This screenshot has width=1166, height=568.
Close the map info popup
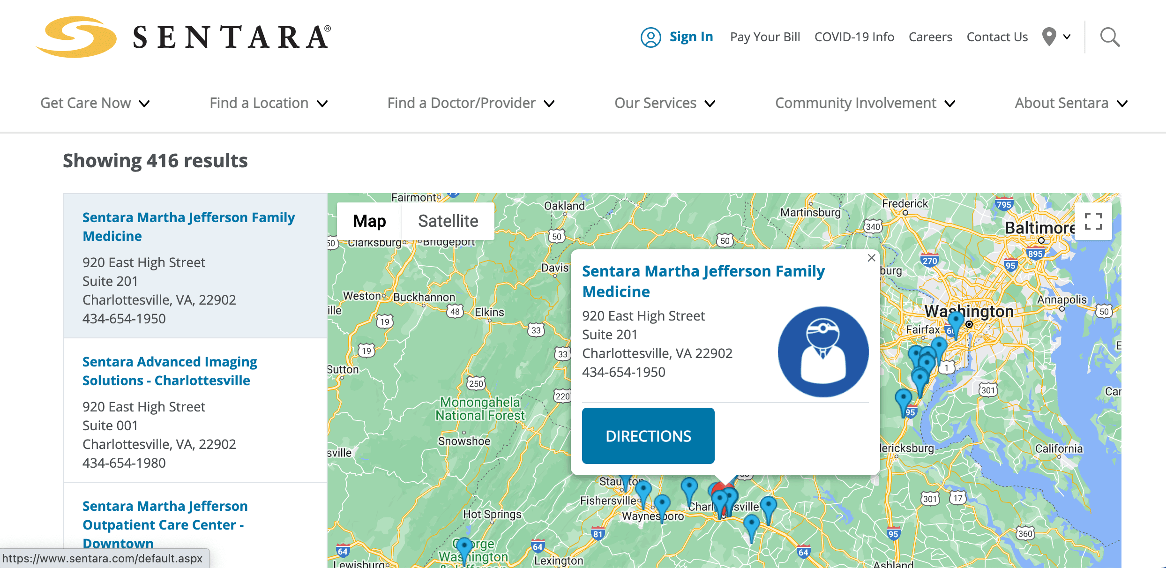pos(871,258)
